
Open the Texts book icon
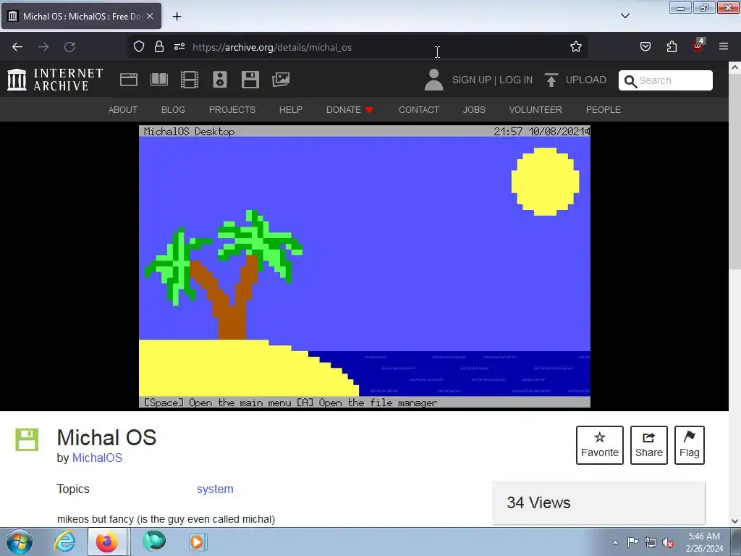tap(159, 80)
